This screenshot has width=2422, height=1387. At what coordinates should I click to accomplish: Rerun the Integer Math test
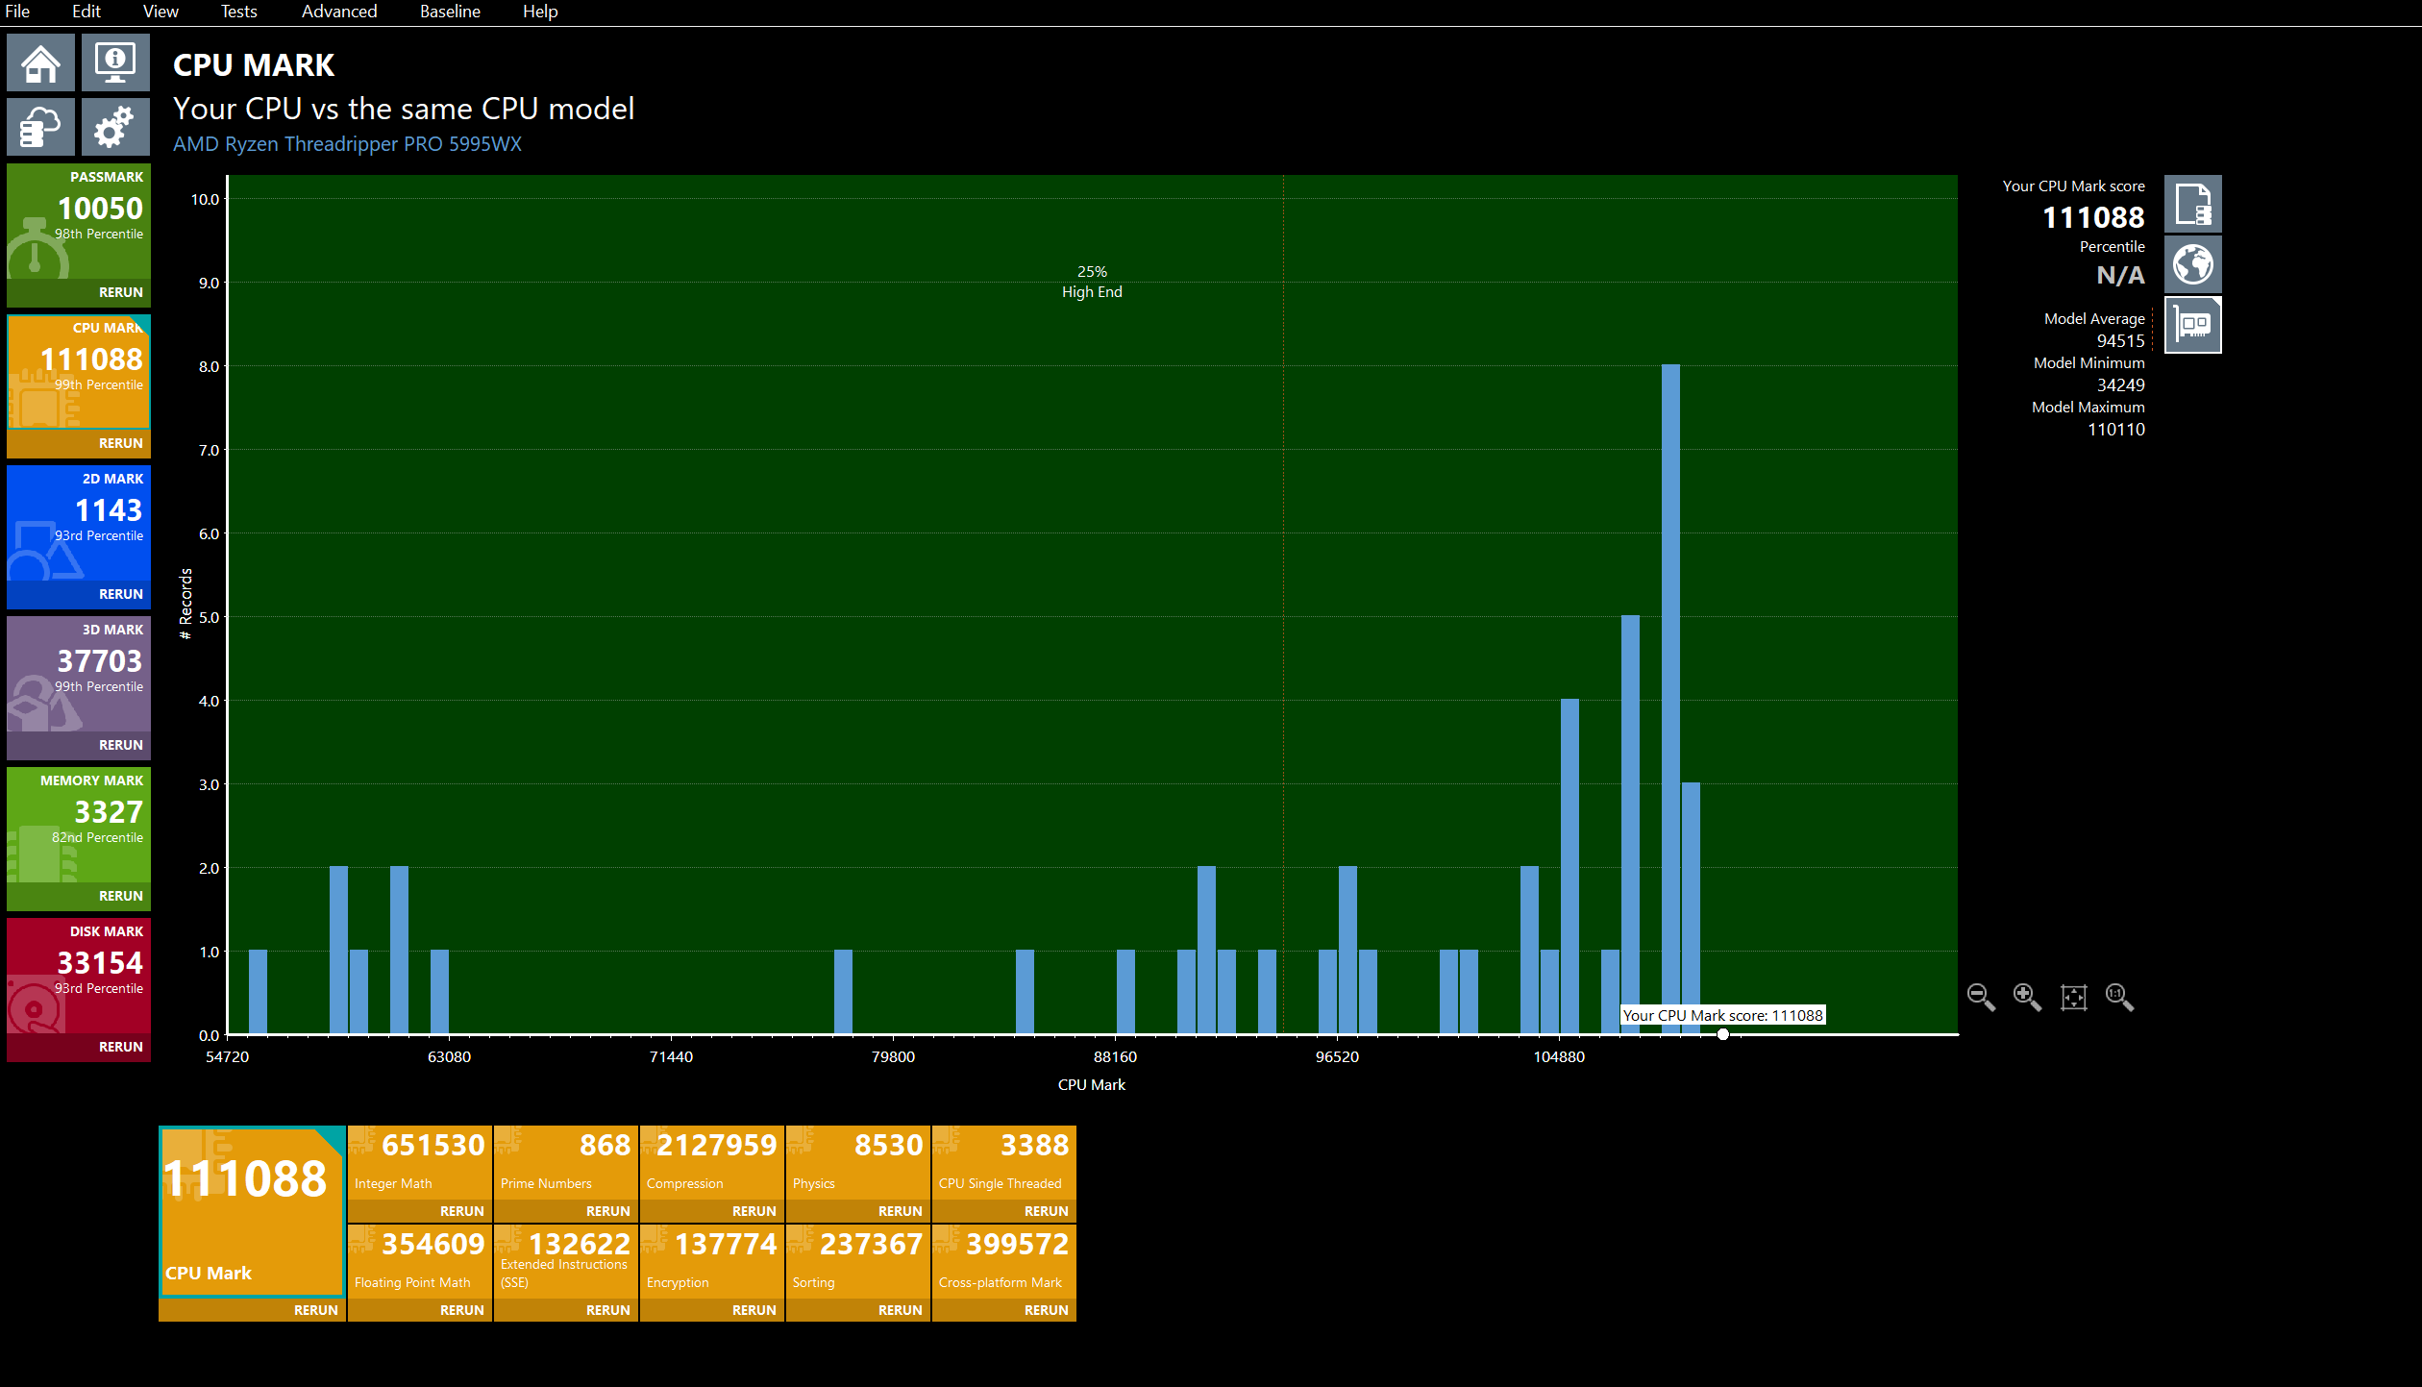point(461,1211)
